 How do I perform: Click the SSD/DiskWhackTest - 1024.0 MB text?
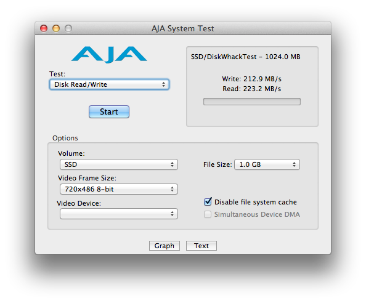(246, 57)
